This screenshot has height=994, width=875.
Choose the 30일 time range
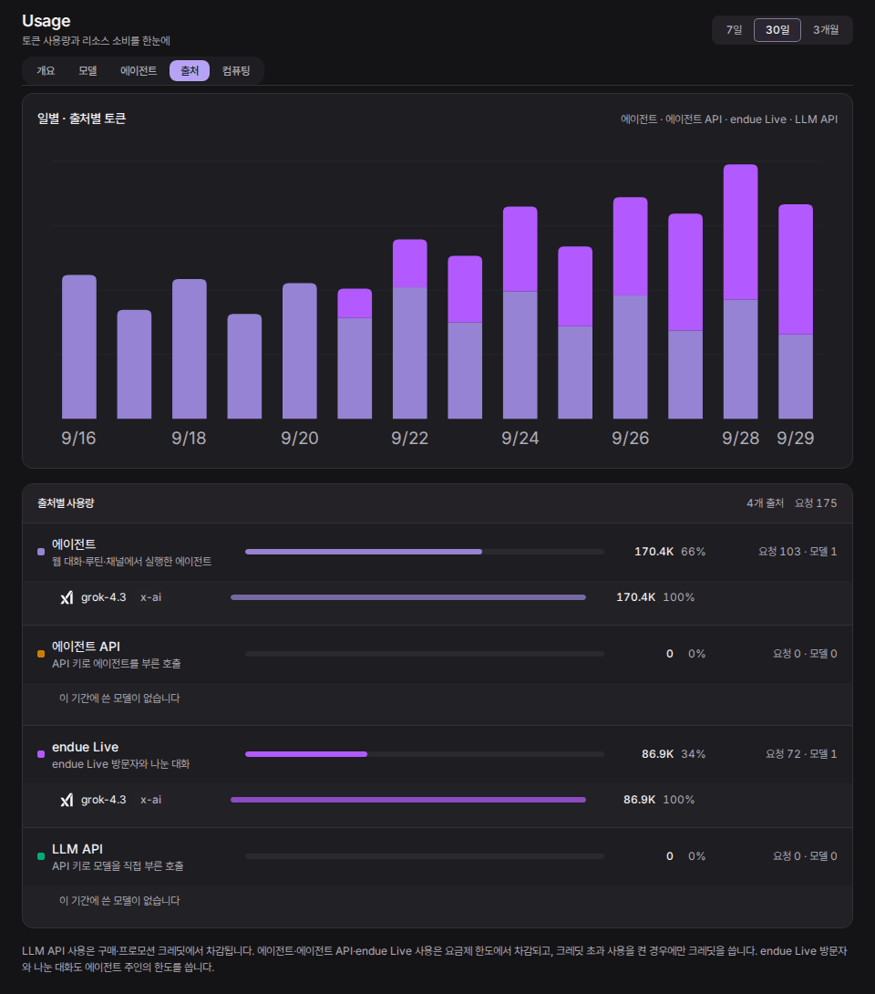[x=777, y=30]
